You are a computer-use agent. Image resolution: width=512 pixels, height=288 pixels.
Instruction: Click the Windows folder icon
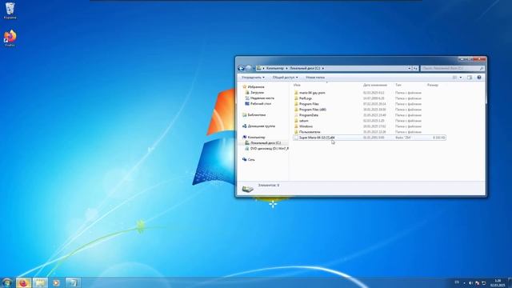[296, 126]
